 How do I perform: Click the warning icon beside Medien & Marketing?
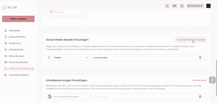tap(33, 69)
